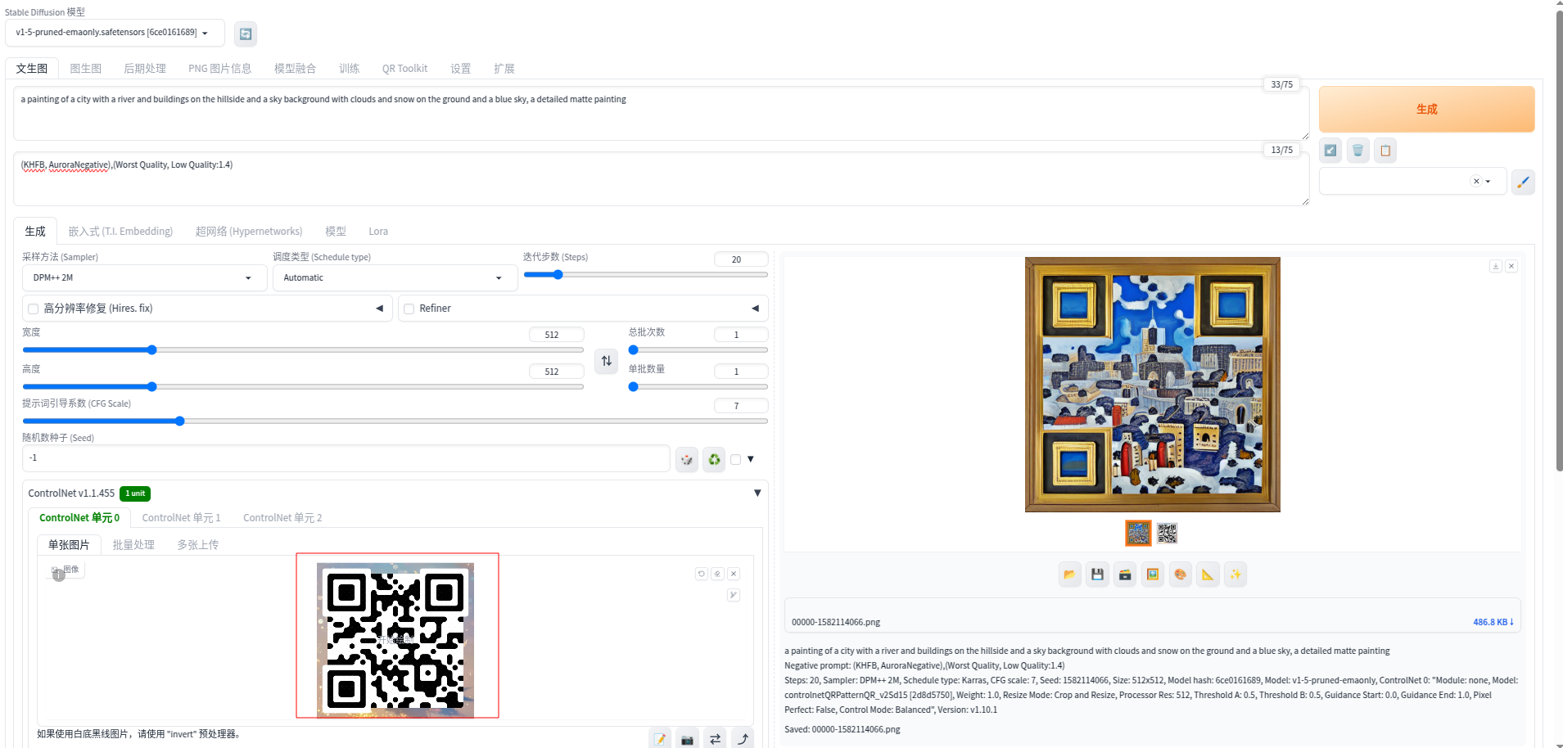Click the read generation parameters arrow icon
This screenshot has width=1563, height=748.
[1330, 151]
